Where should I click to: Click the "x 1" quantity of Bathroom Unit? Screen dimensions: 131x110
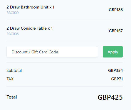click(x=52, y=7)
